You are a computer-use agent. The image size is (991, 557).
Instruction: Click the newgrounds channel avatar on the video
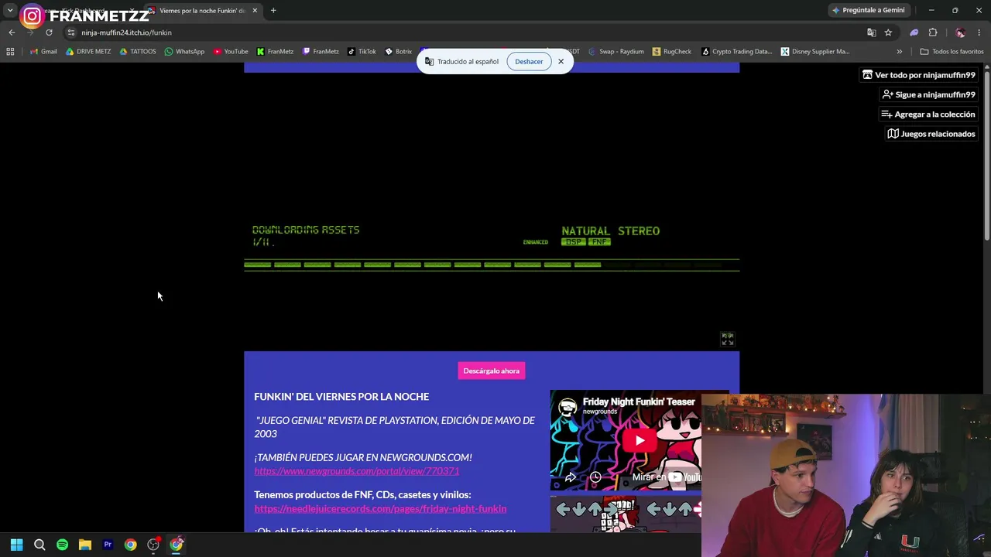point(568,406)
